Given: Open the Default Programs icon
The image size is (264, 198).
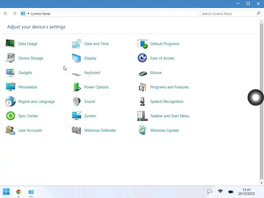Looking at the screenshot, I should 142,44.
